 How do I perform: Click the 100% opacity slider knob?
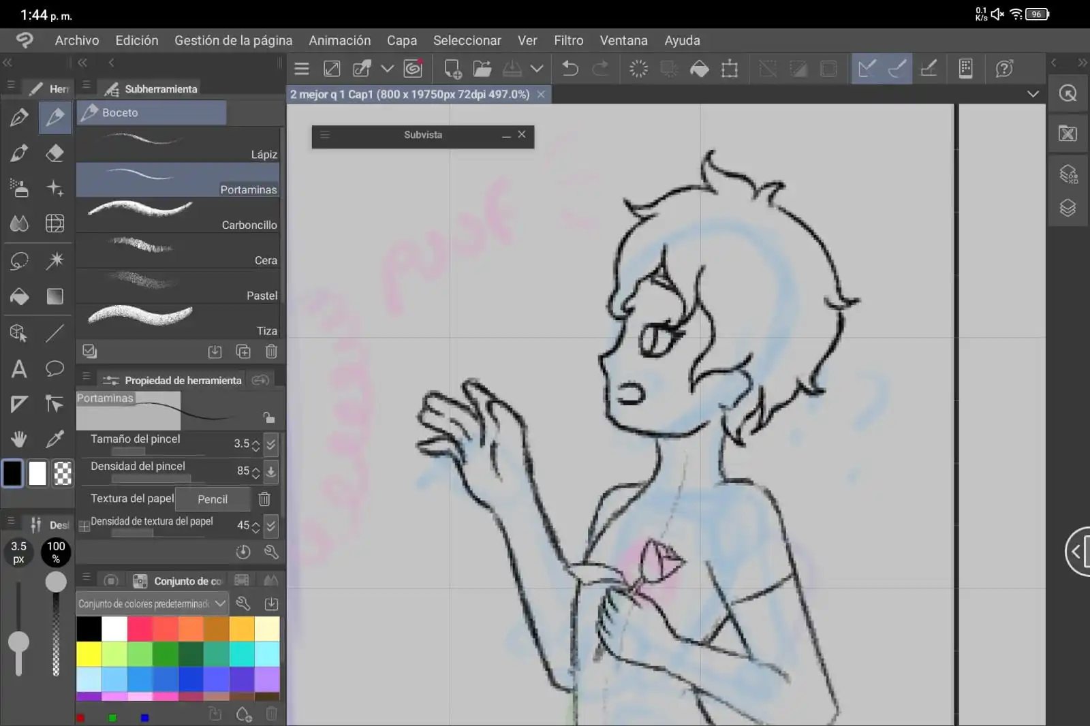(56, 582)
